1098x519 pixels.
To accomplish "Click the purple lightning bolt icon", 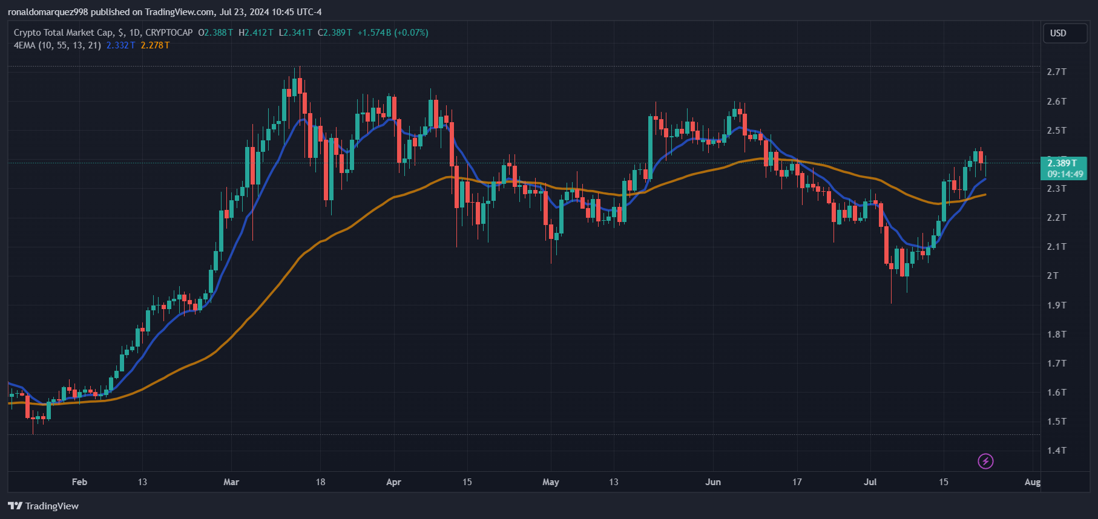I will coord(985,462).
